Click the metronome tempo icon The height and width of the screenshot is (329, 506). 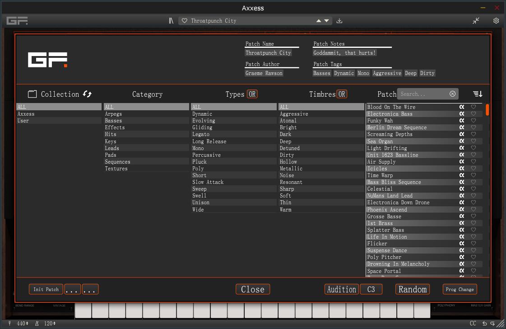coord(37,323)
